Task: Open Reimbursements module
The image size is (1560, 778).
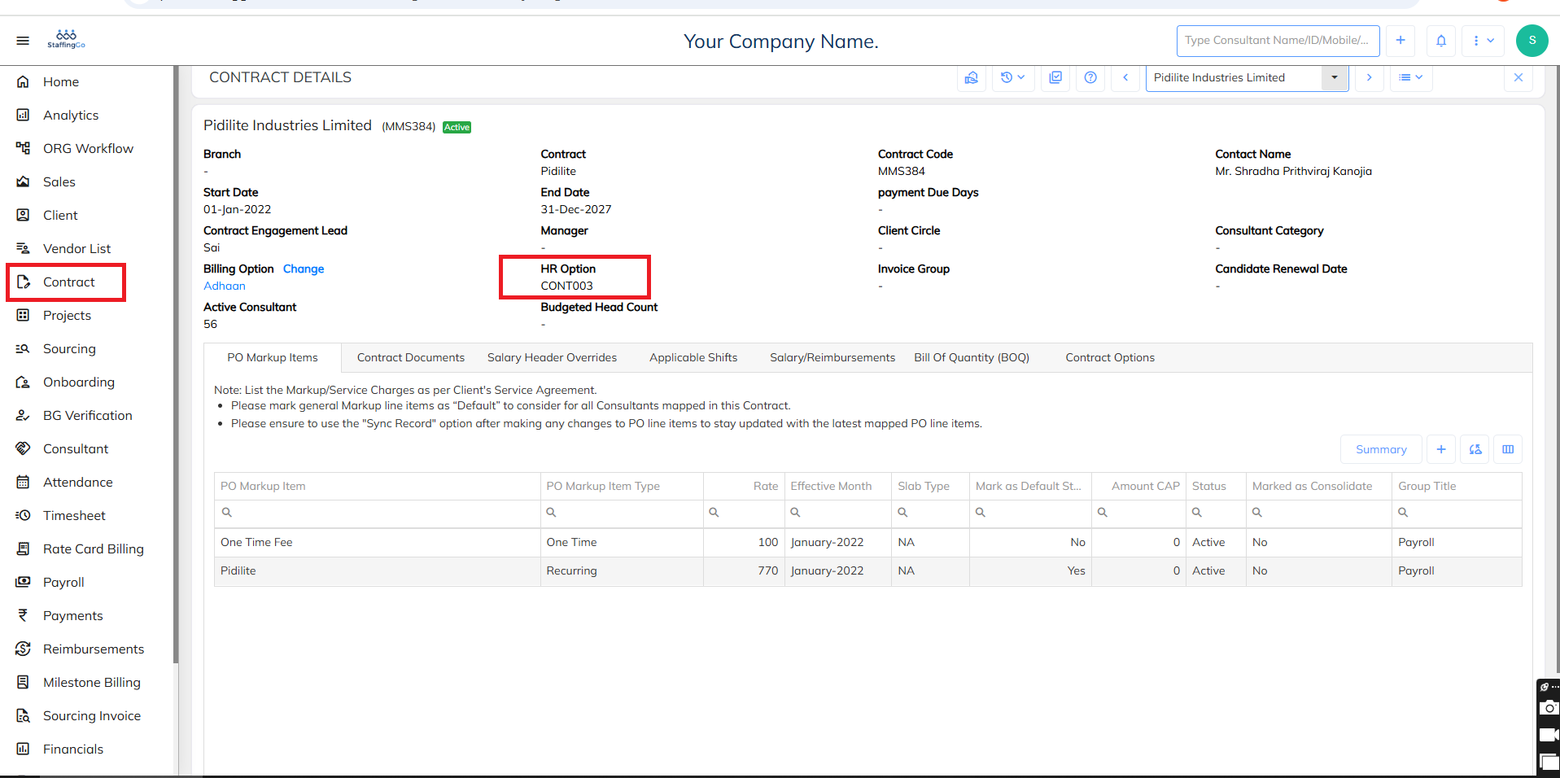Action: [93, 649]
